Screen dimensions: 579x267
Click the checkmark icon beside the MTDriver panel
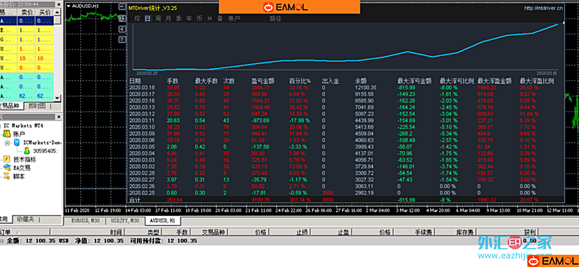coord(122,29)
